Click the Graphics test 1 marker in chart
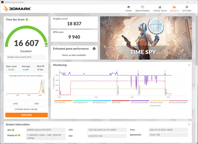The image size is (198, 144). [118, 90]
